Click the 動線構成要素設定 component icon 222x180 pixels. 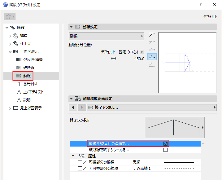78,99
